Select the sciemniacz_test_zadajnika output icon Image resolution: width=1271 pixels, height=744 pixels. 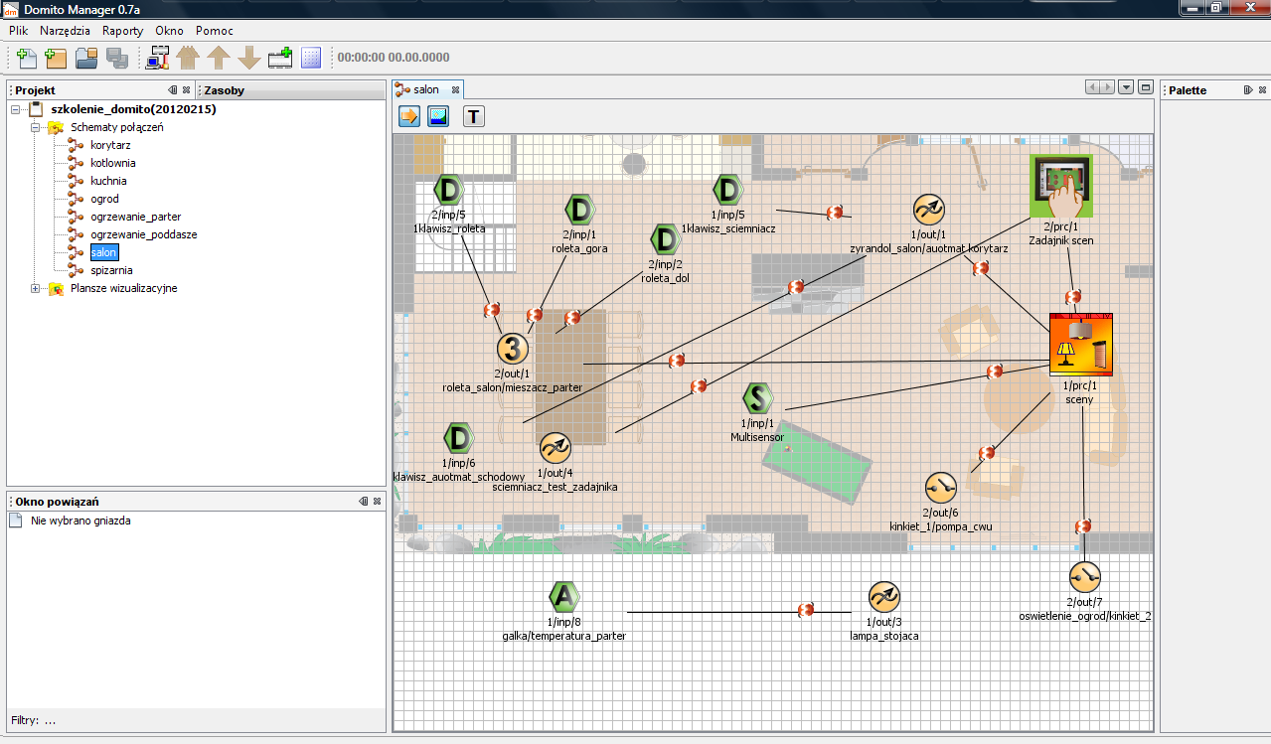point(555,448)
